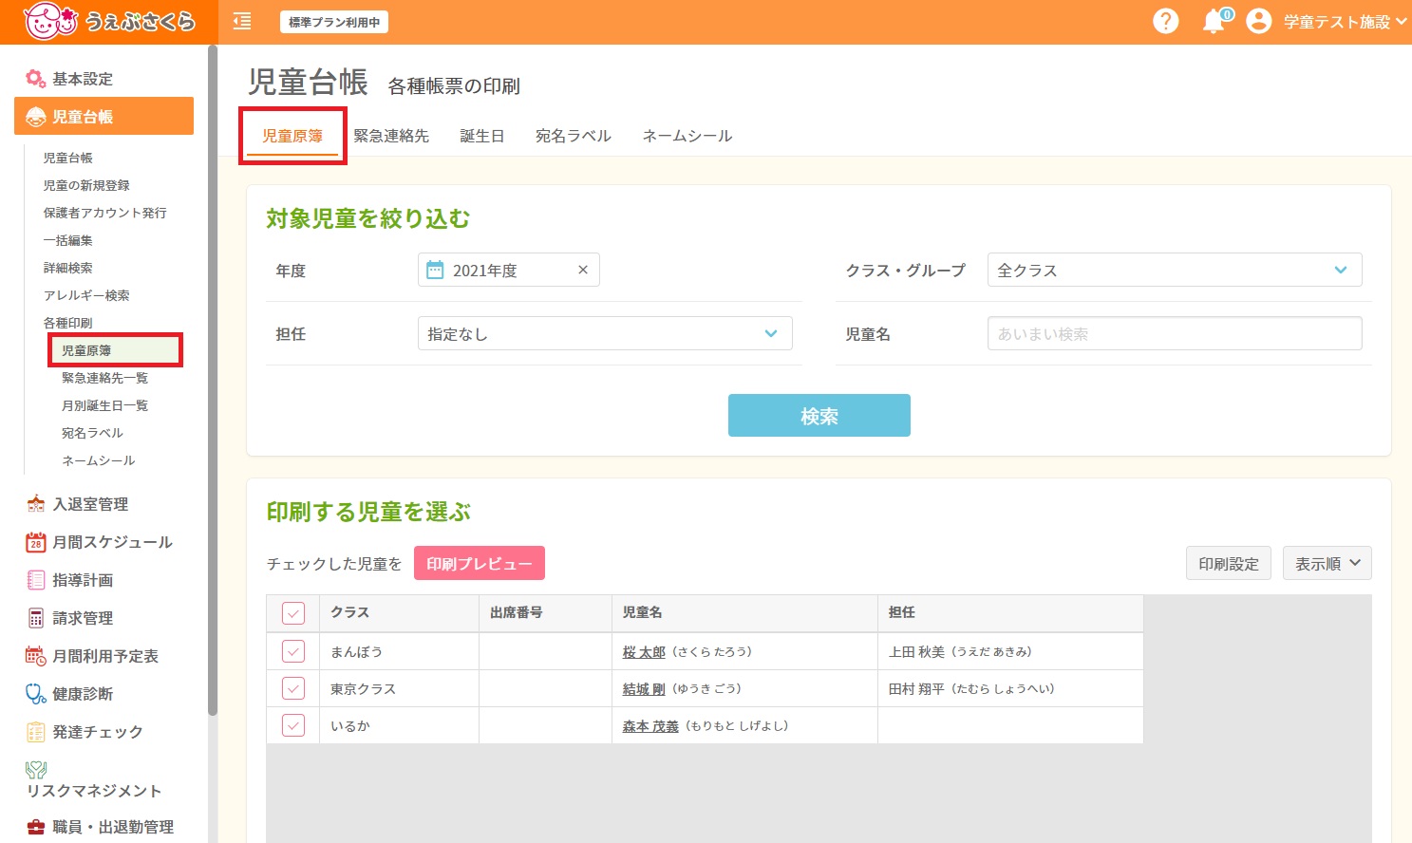1412x843 pixels.
Task: Open the 担任 dropdown showing 指定なし
Action: (x=605, y=333)
